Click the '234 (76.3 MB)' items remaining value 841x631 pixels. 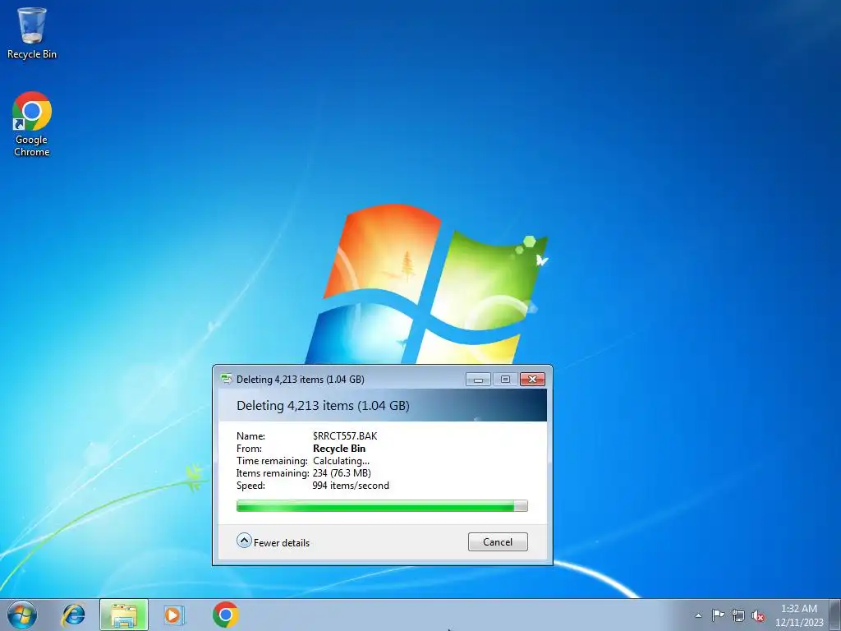(x=342, y=473)
